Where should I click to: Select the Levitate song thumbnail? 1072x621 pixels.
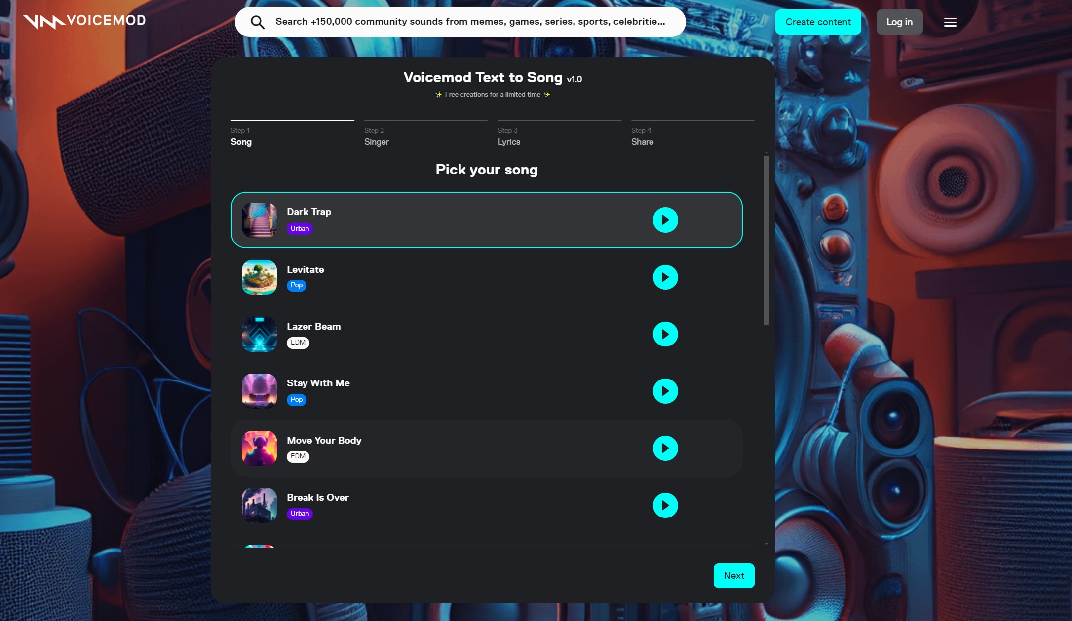pos(259,277)
